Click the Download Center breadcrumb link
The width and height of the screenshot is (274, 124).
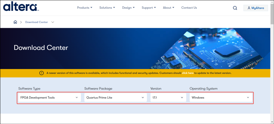[x=37, y=22]
